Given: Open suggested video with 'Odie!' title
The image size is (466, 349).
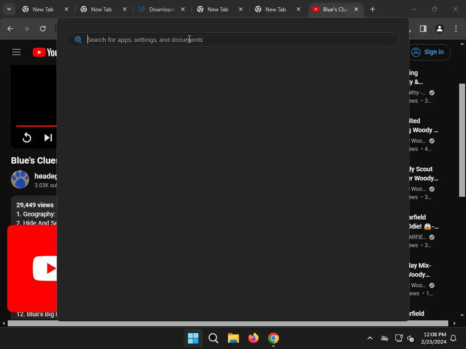Looking at the screenshot, I should click(424, 222).
